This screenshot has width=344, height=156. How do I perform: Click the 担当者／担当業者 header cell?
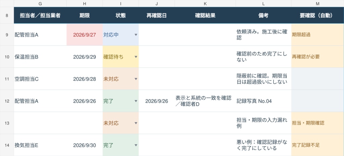tap(40, 15)
